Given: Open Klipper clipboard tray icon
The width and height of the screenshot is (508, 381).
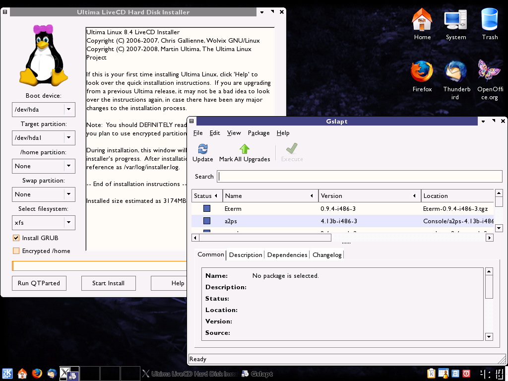Looking at the screenshot, I should tap(432, 374).
